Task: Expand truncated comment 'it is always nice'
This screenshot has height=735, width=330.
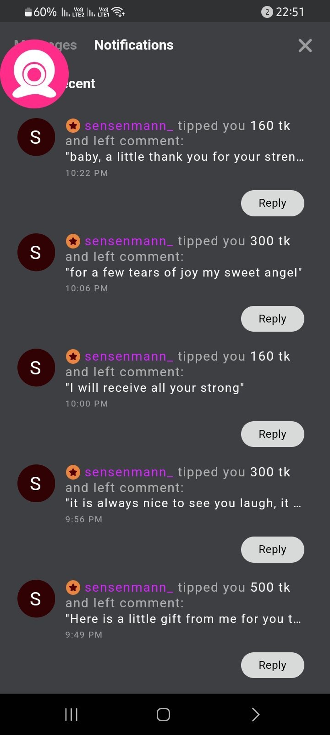Action: pos(183,503)
